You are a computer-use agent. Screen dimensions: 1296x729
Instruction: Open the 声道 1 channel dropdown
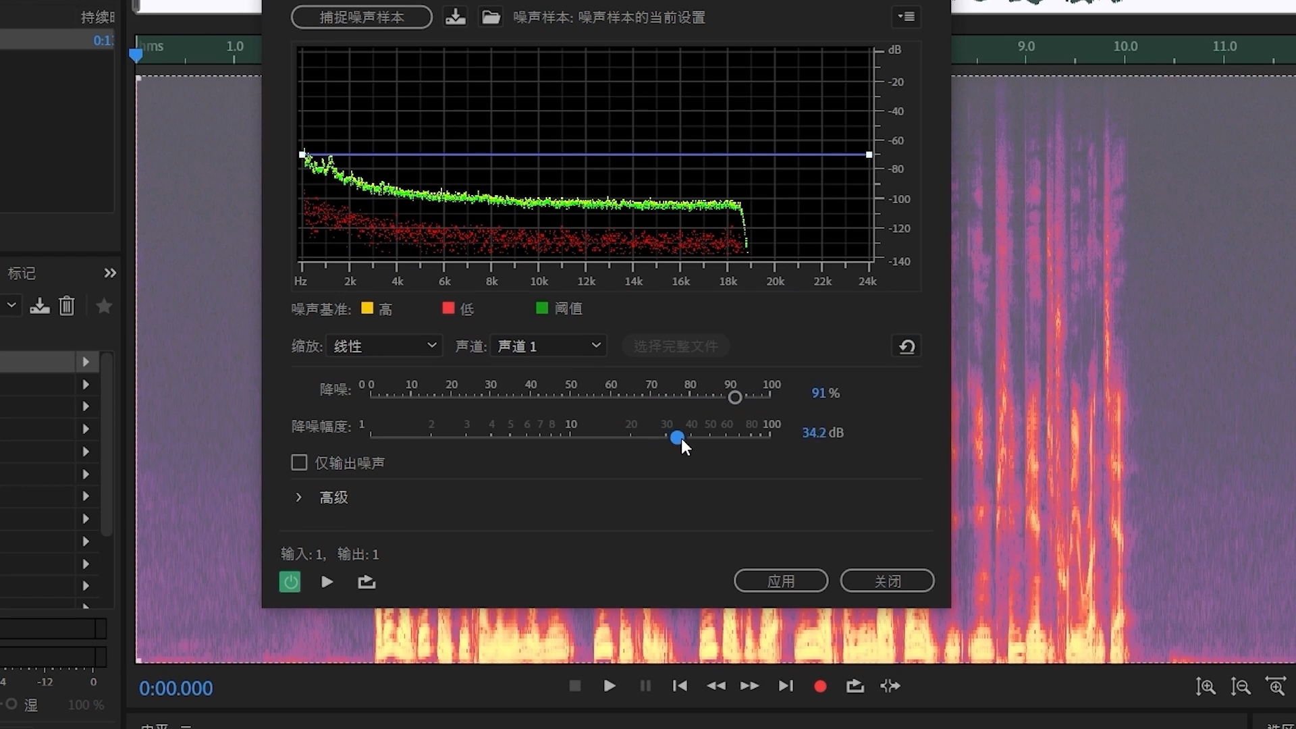(x=548, y=346)
